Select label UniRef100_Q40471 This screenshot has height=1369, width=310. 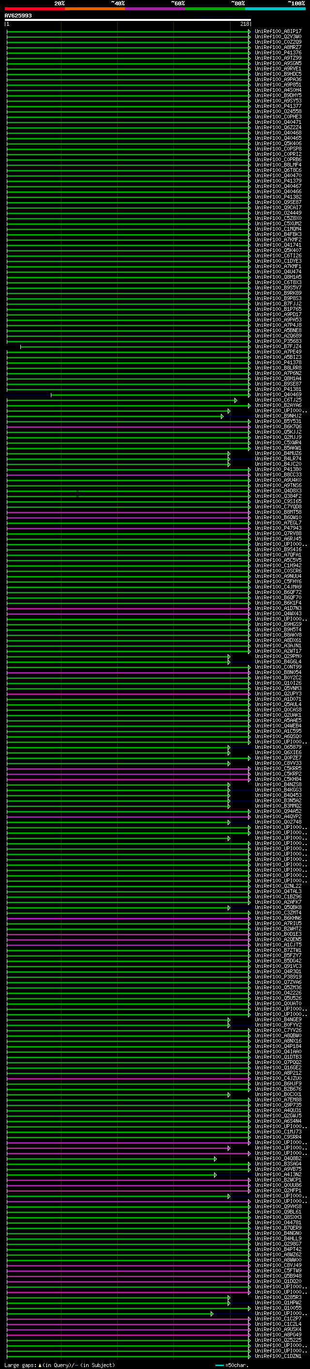tap(278, 122)
